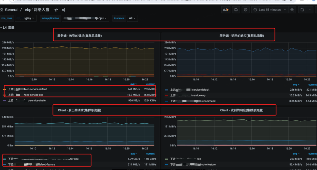Zoom out the time range
The width and height of the screenshot is (317, 170).
point(292,10)
